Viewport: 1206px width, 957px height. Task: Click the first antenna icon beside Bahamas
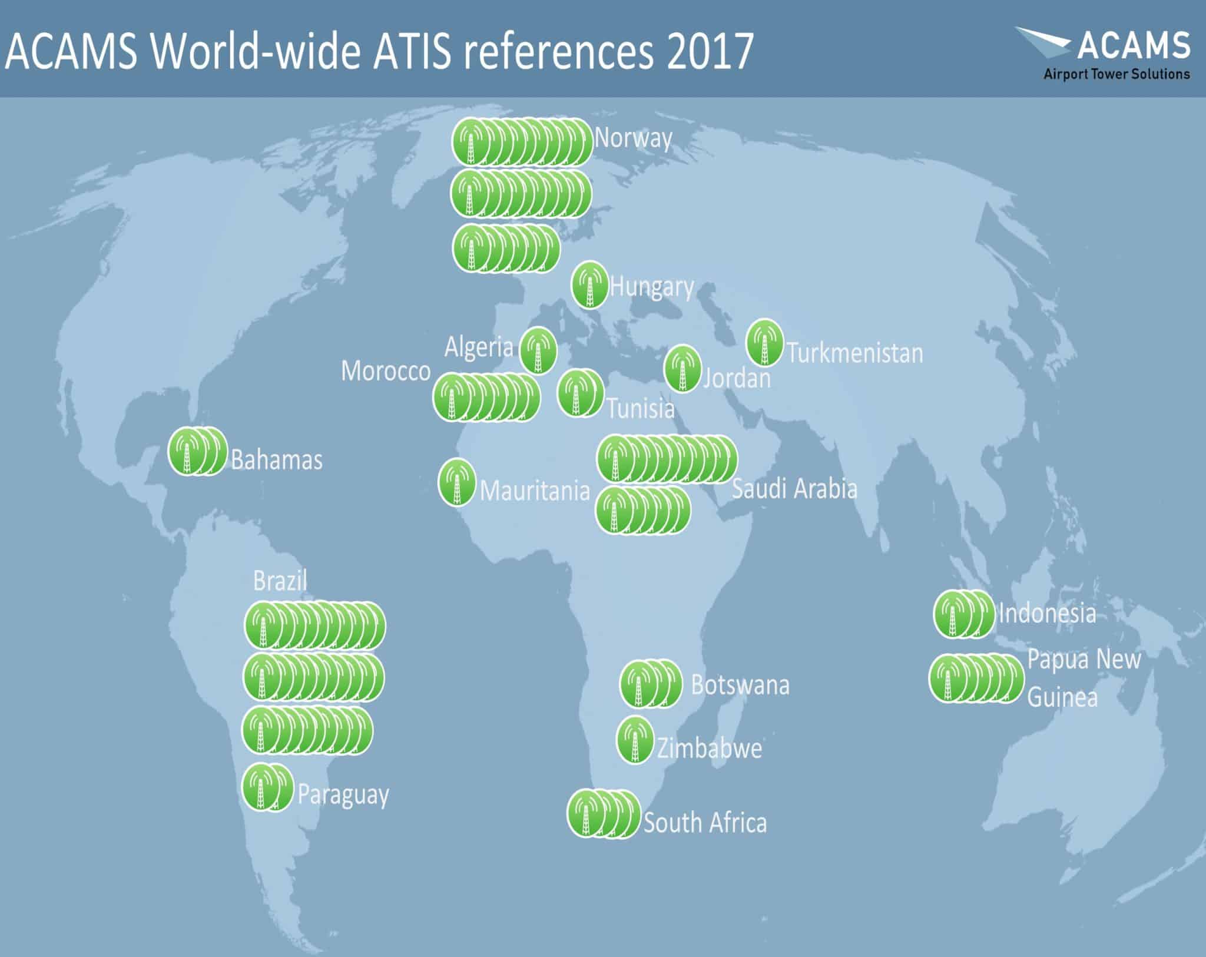187,451
